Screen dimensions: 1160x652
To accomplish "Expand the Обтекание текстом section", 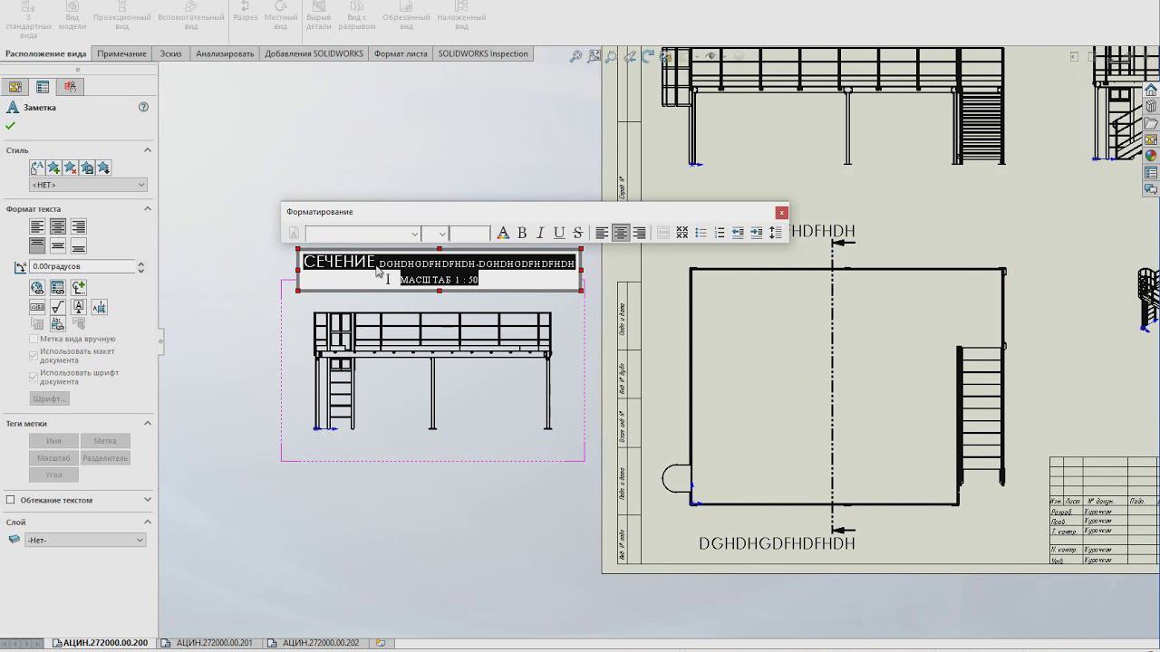I will (148, 500).
